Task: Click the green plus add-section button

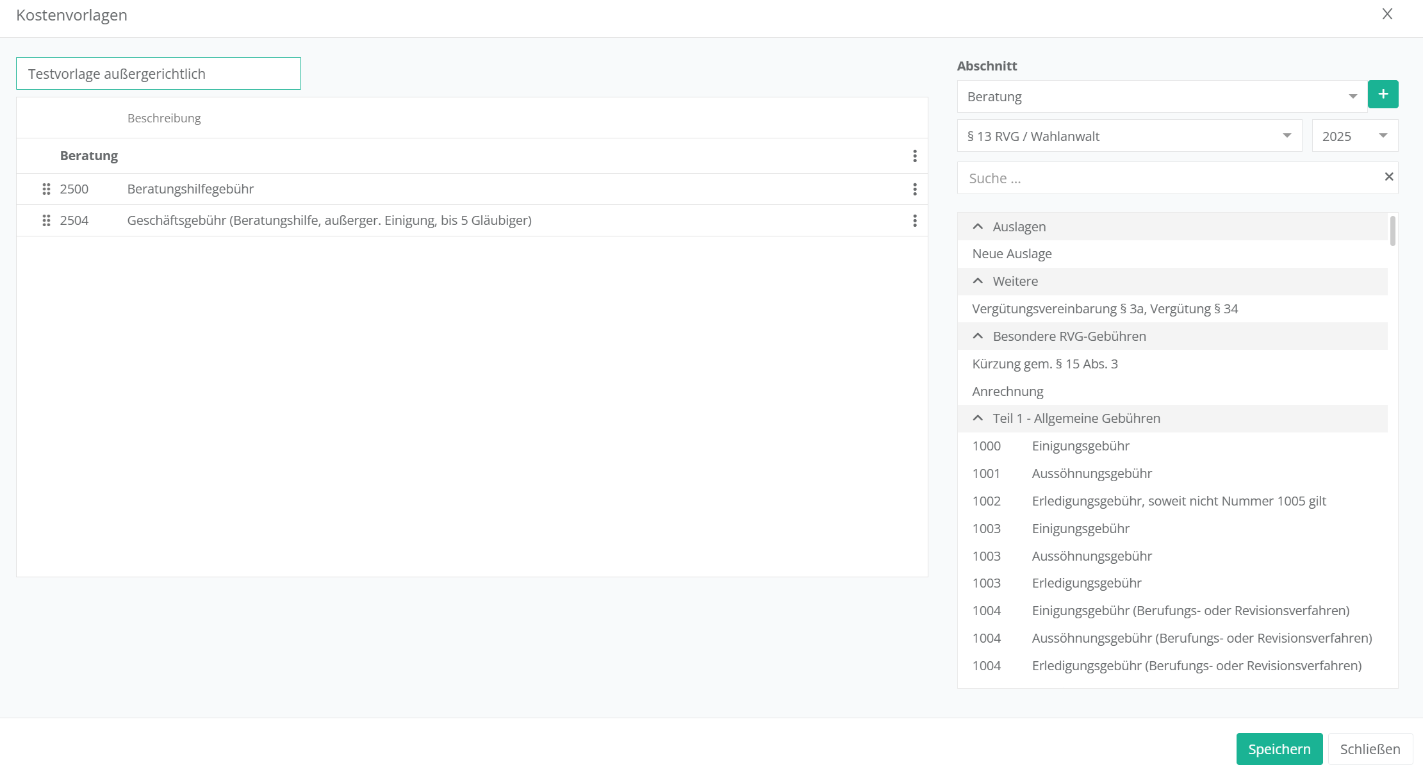Action: [x=1383, y=95]
